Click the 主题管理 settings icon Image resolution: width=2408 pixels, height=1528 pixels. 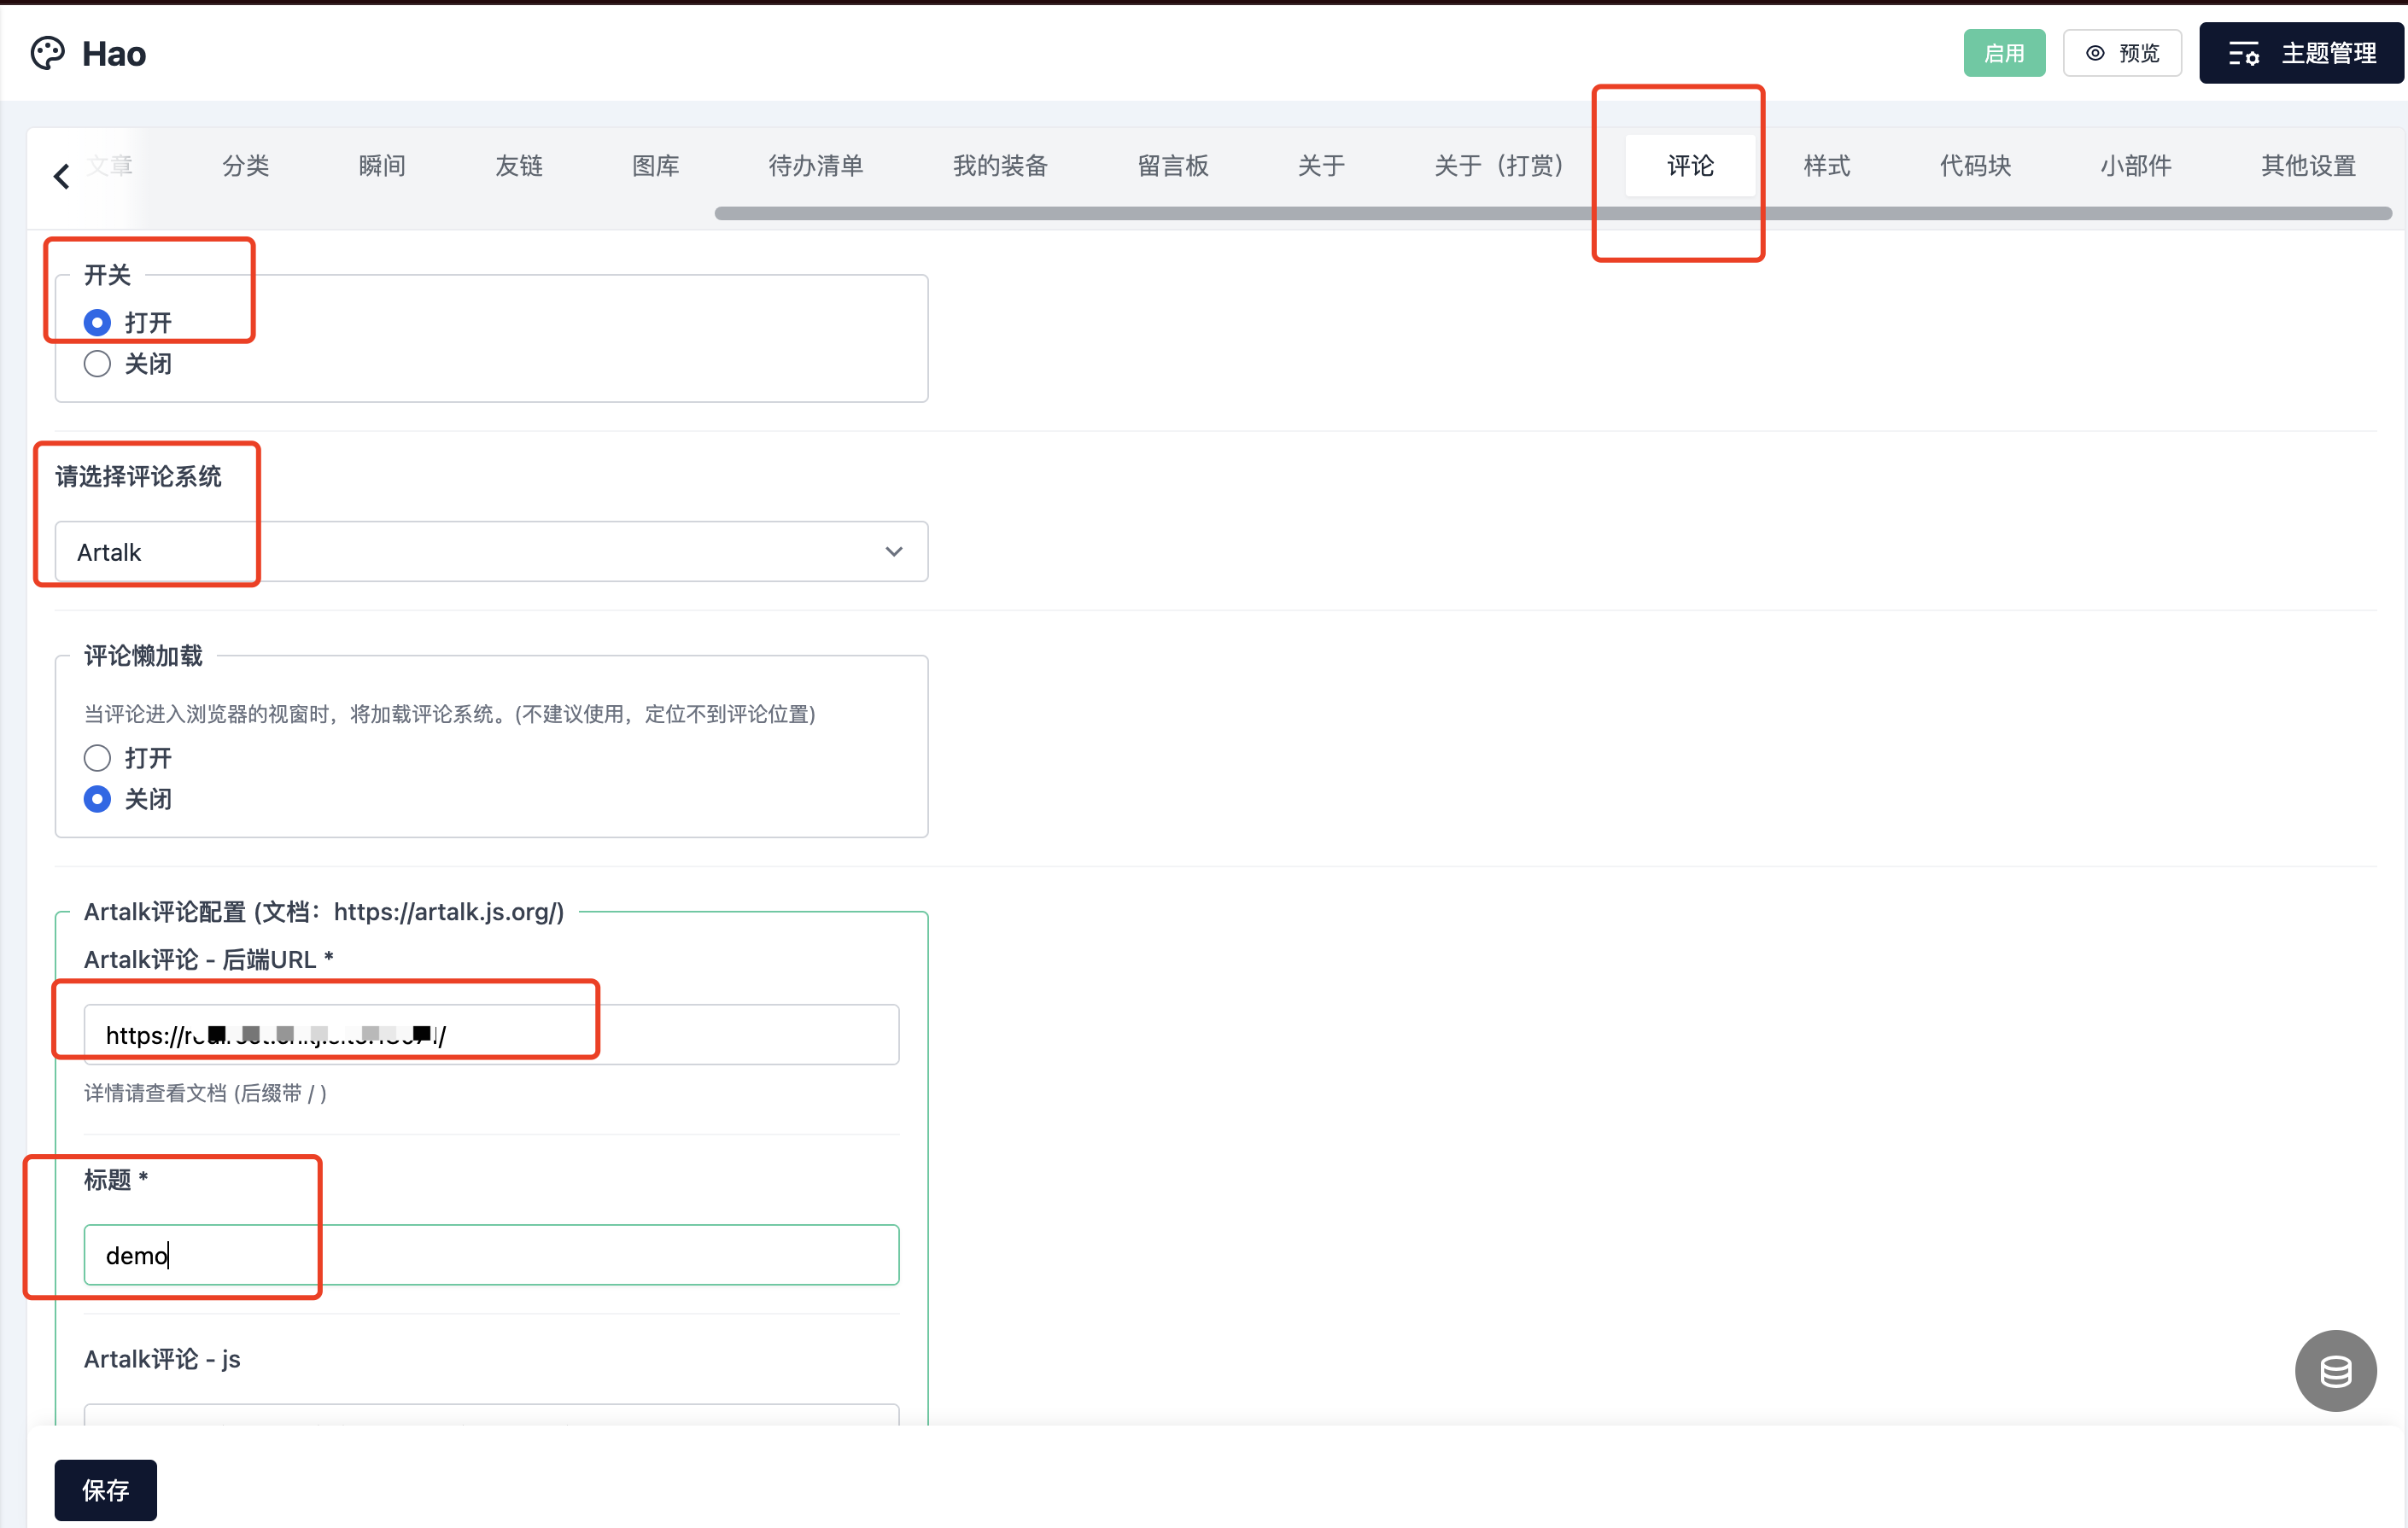click(2245, 53)
